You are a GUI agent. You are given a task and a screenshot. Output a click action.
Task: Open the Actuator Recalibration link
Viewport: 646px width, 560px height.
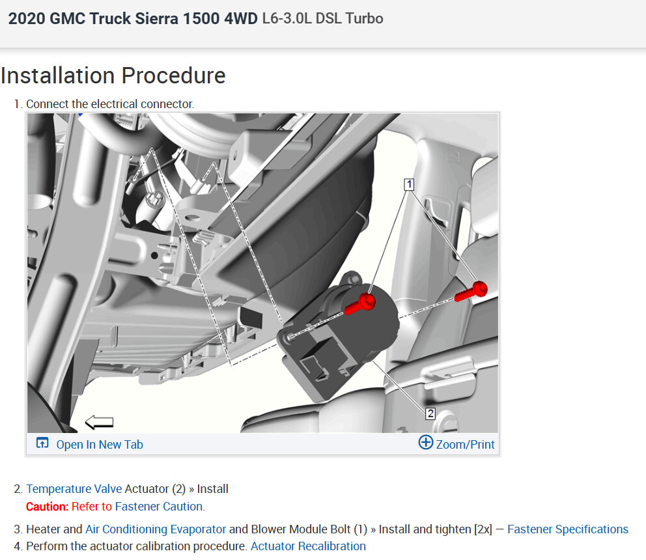pyautogui.click(x=308, y=546)
